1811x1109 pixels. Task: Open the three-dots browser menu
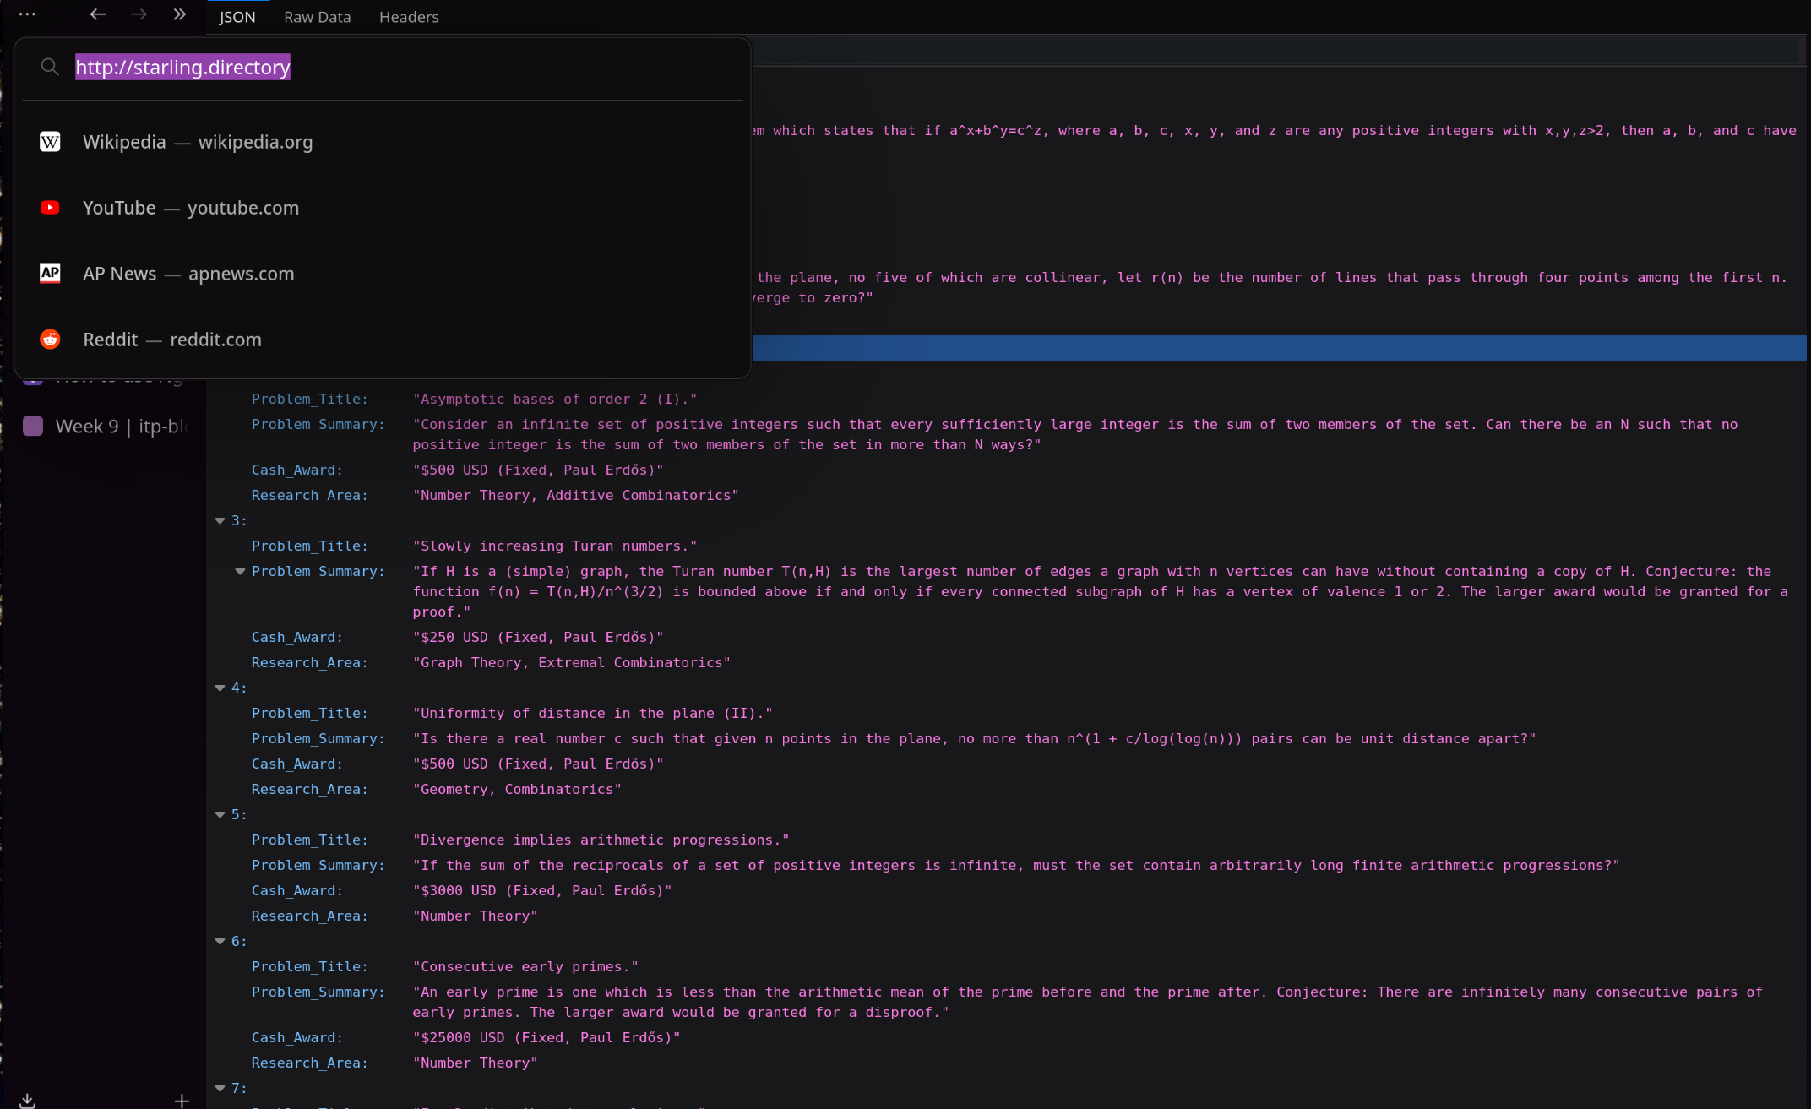tap(27, 14)
